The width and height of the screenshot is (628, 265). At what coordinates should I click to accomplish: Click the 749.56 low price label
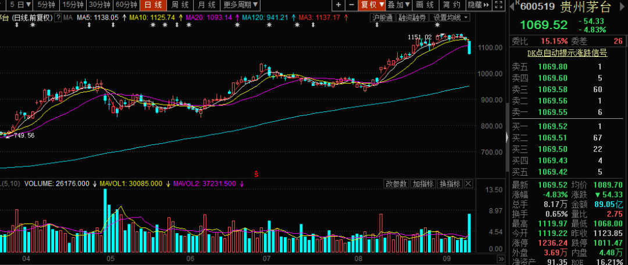coord(23,136)
